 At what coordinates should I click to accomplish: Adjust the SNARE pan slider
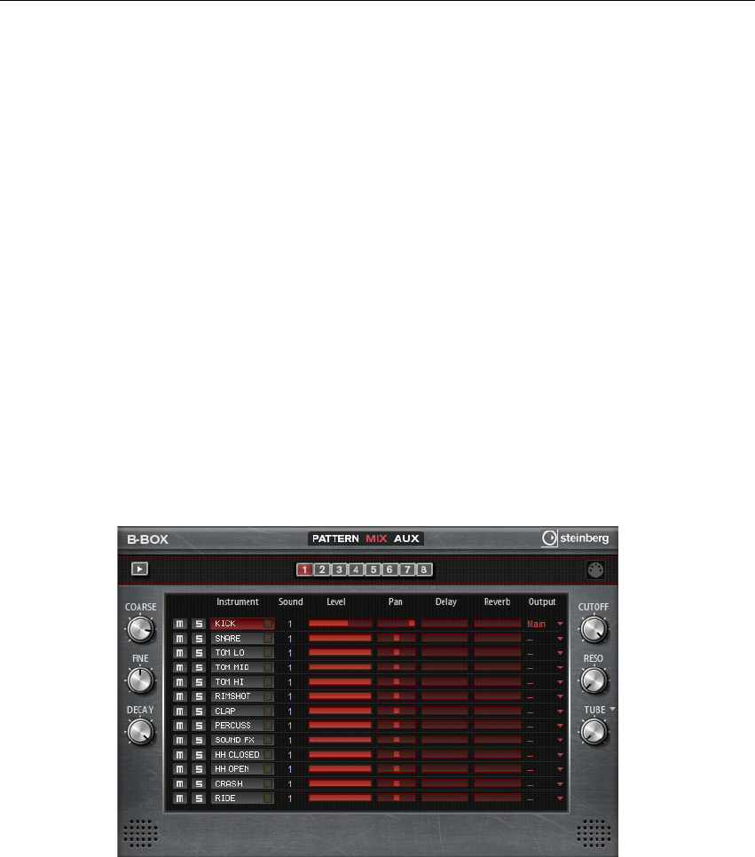397,638
